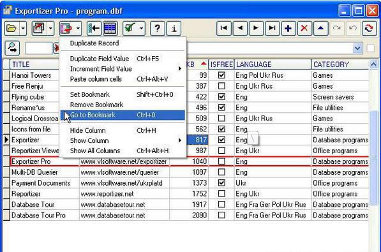Expand the open file dropdown arrow
The width and height of the screenshot is (381, 252).
click(x=23, y=29)
